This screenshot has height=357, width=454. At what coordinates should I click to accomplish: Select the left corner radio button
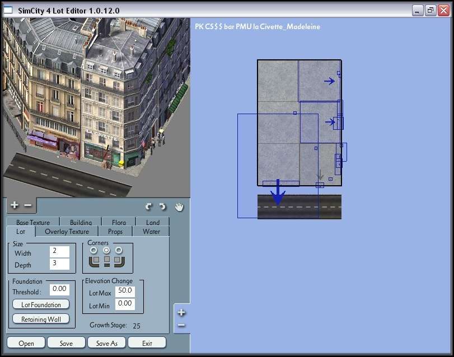[x=93, y=250]
